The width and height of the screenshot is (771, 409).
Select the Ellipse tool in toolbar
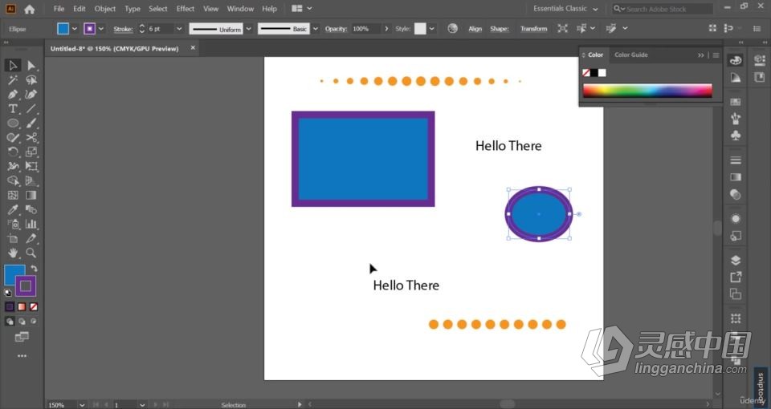pos(13,124)
